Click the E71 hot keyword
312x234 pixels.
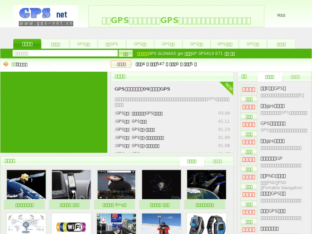pos(219,54)
